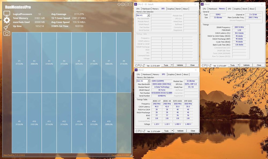This screenshot has width=268, height=159.
Task: Open CPU tab in CPU-Z Memory window
Action: coord(204,9)
